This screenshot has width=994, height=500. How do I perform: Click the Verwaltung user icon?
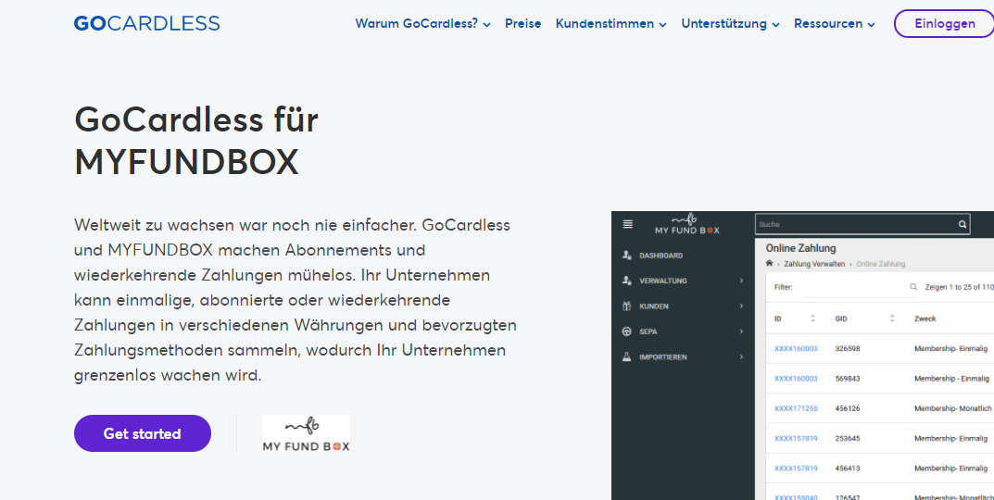coord(627,281)
